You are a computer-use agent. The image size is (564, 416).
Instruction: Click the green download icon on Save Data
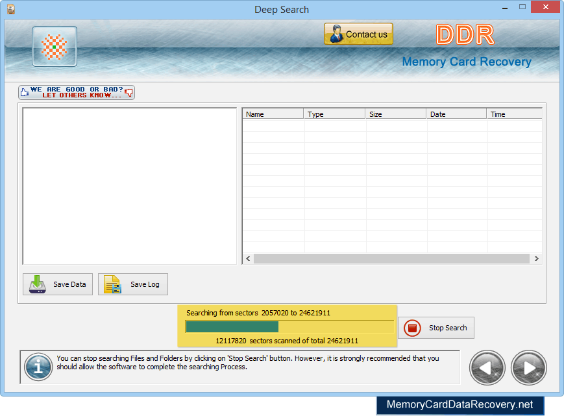[38, 284]
